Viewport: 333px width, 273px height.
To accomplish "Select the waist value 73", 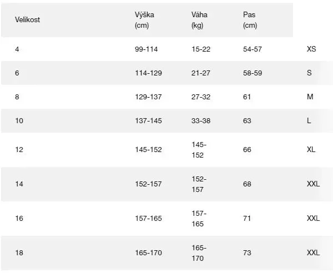I will click(x=247, y=253).
